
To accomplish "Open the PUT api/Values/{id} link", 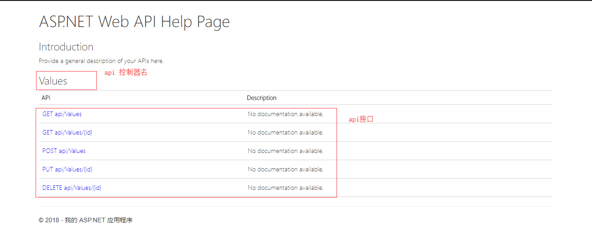I will (x=67, y=170).
